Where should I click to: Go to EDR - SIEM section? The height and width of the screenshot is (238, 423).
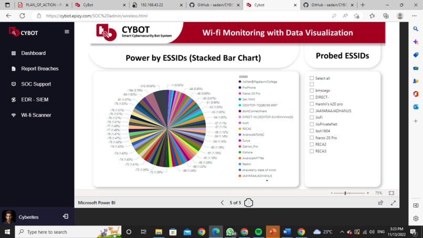[x=30, y=100]
